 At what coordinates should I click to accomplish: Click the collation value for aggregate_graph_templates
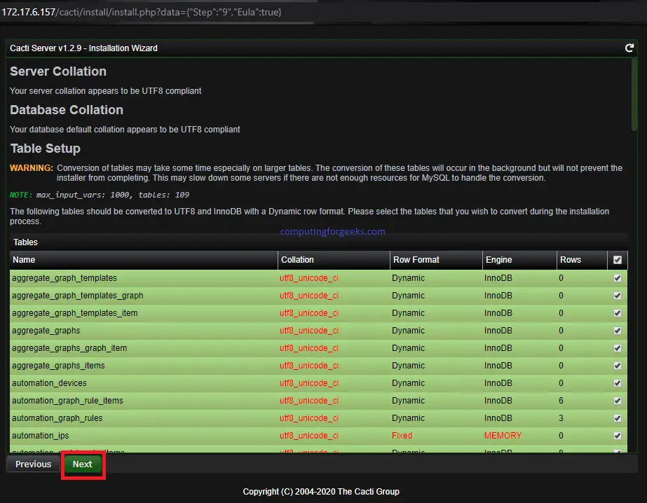[309, 278]
